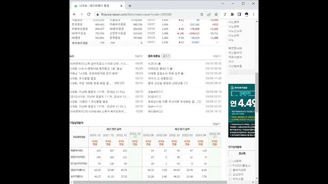328x184 pixels.
Task: Click the scroll-down arrow of vertical scrollbar
Action: [256, 179]
